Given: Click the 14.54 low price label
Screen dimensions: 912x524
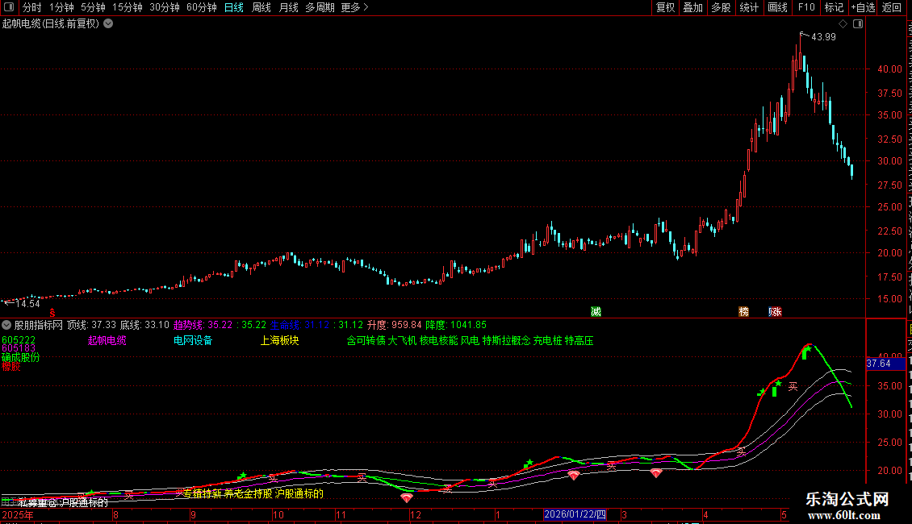Looking at the screenshot, I should (27, 303).
